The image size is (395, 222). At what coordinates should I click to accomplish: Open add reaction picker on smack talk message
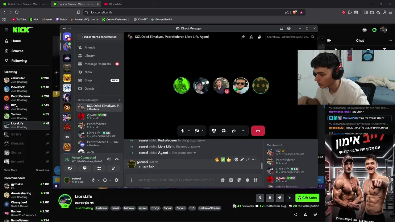pyautogui.click(x=236, y=159)
